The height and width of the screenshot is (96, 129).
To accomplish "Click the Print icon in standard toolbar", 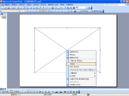I will (x=18, y=8).
